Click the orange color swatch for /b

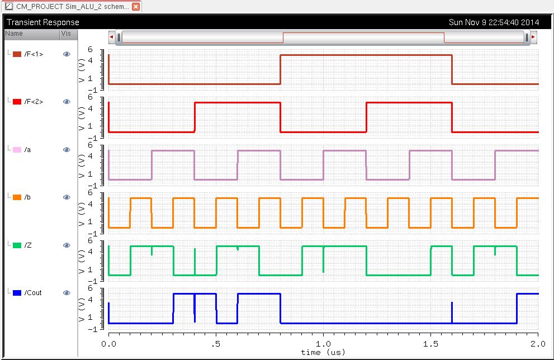17,197
